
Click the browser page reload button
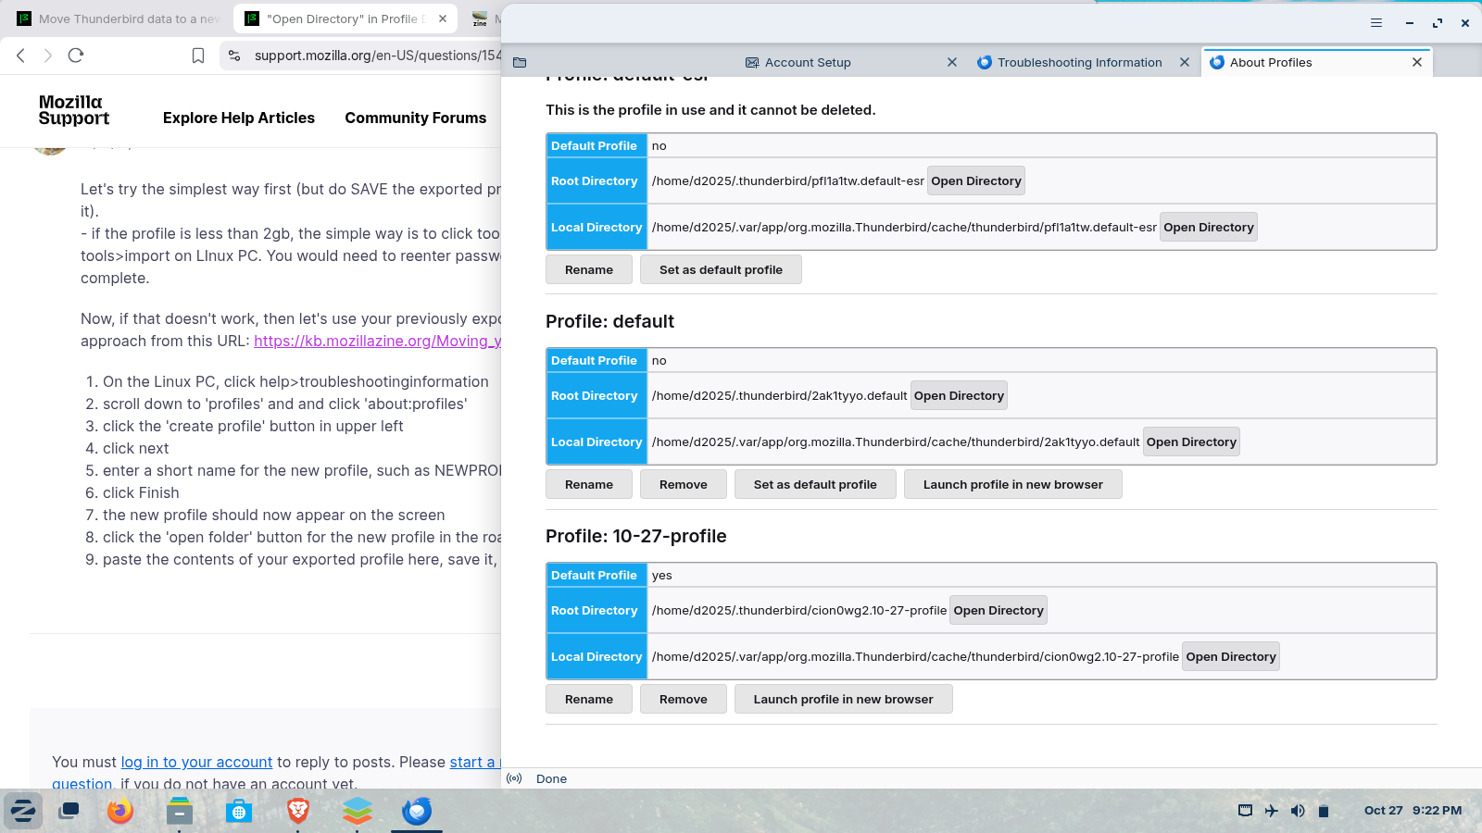[x=76, y=56]
